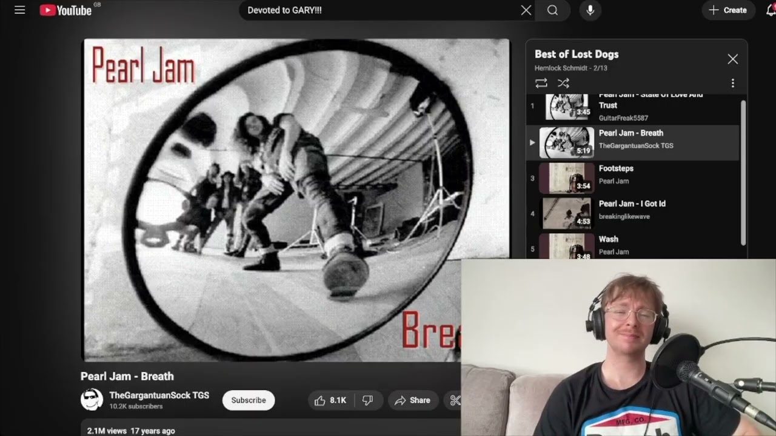Clear the search box text
Screen dimensions: 776x436
pyautogui.click(x=526, y=10)
